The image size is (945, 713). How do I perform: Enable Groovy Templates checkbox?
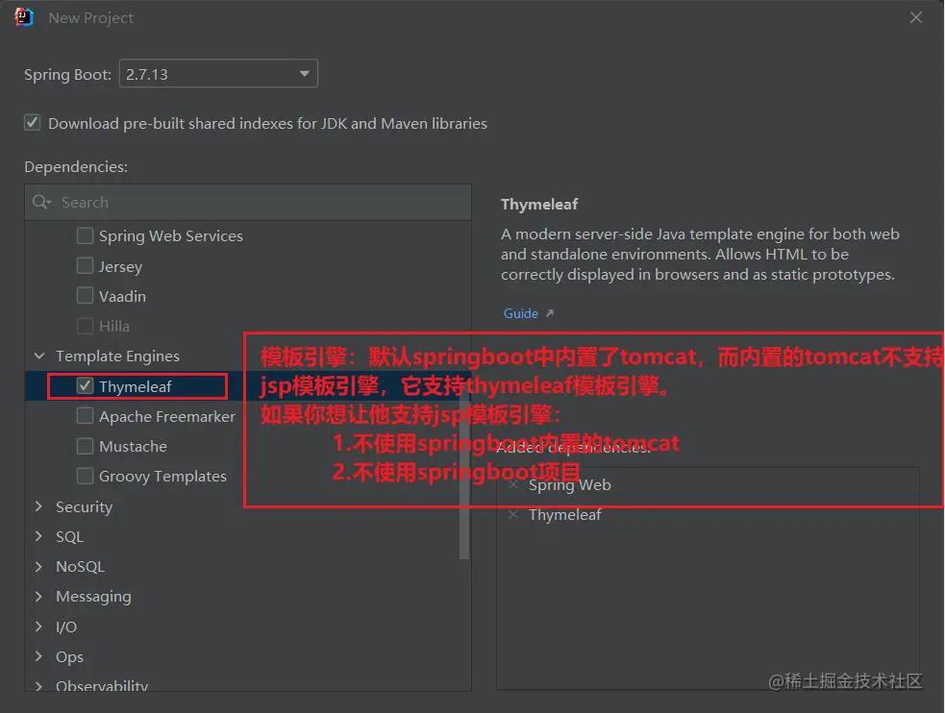tap(85, 476)
